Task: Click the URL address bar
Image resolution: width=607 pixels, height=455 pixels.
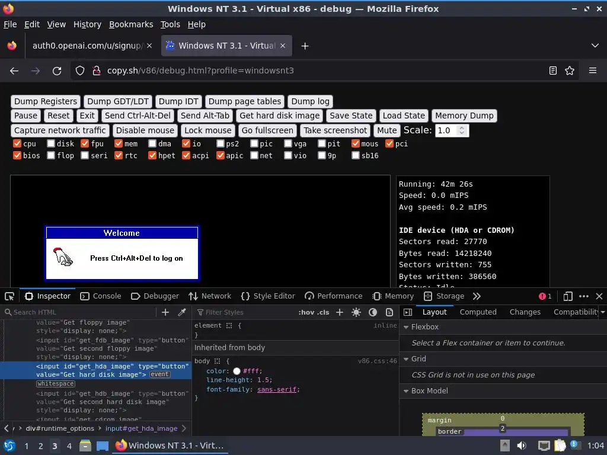Action: point(324,71)
